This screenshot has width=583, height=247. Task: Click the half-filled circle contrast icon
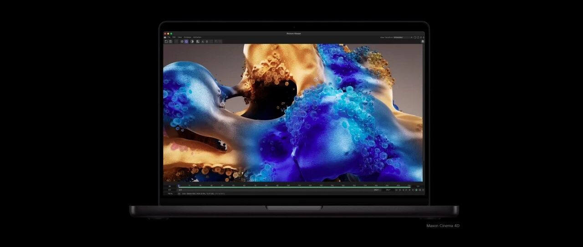click(192, 41)
